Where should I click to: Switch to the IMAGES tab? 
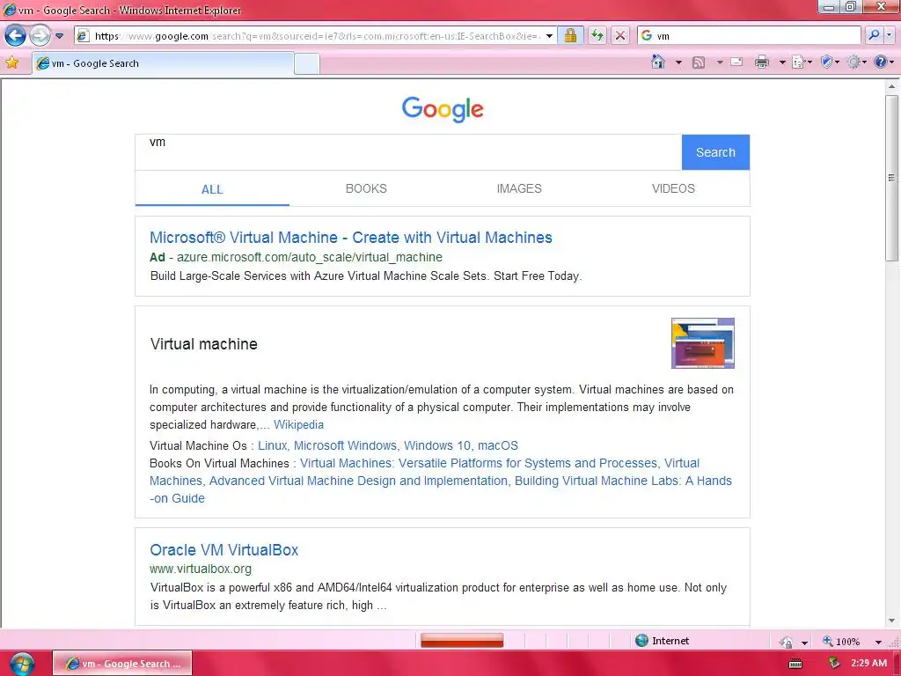click(x=519, y=188)
